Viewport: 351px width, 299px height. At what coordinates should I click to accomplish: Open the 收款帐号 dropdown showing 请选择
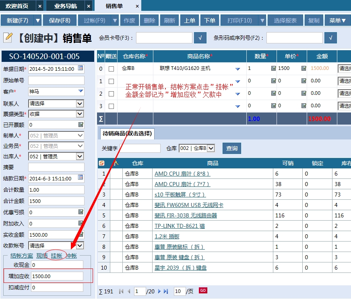(x=81, y=246)
